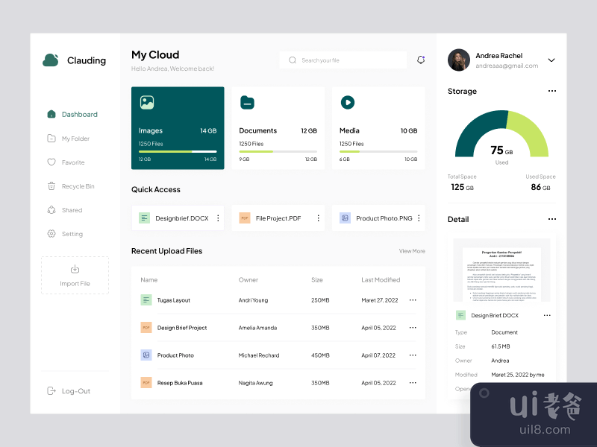Click the Documents card folder icon
The image size is (597, 447).
click(x=247, y=103)
